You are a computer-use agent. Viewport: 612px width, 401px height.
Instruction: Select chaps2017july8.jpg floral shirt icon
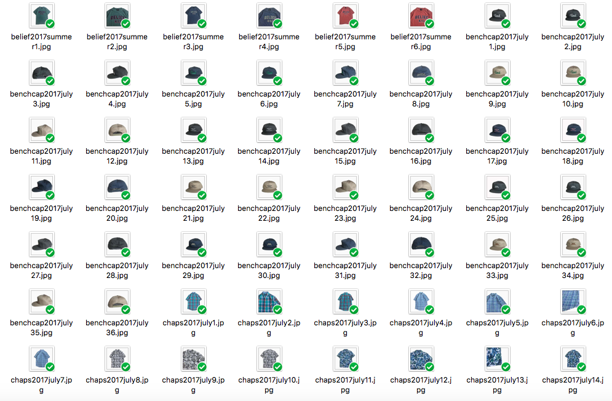click(117, 359)
